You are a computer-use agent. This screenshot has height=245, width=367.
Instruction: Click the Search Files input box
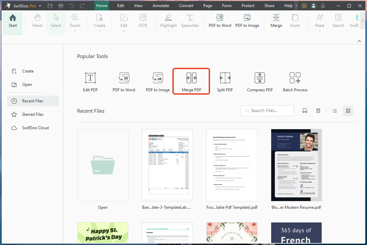(267, 110)
